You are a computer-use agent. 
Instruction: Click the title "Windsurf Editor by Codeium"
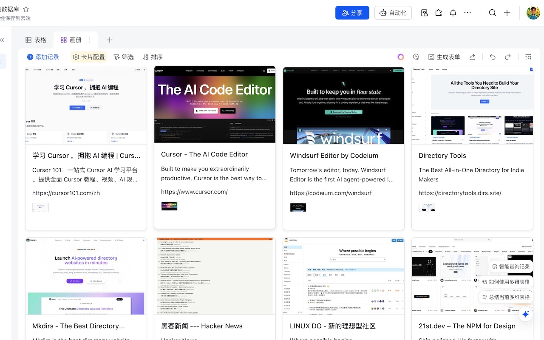tap(334, 156)
